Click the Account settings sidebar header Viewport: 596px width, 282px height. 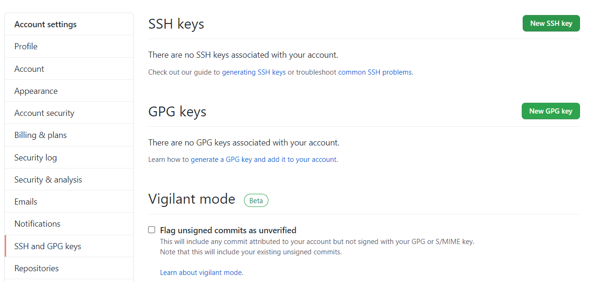tap(46, 24)
